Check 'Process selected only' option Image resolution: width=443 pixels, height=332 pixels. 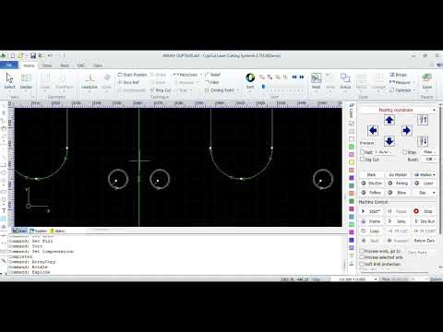pyautogui.click(x=362, y=257)
